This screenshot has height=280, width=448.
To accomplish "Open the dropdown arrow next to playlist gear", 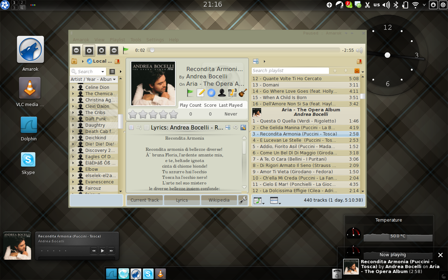I will 363,72.
